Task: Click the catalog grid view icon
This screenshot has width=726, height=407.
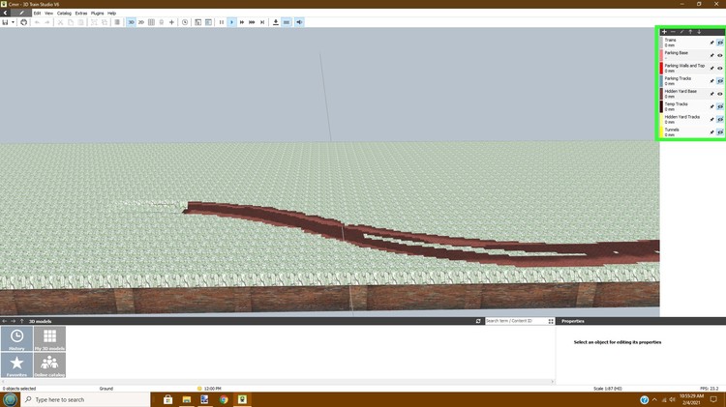Action: (551, 321)
